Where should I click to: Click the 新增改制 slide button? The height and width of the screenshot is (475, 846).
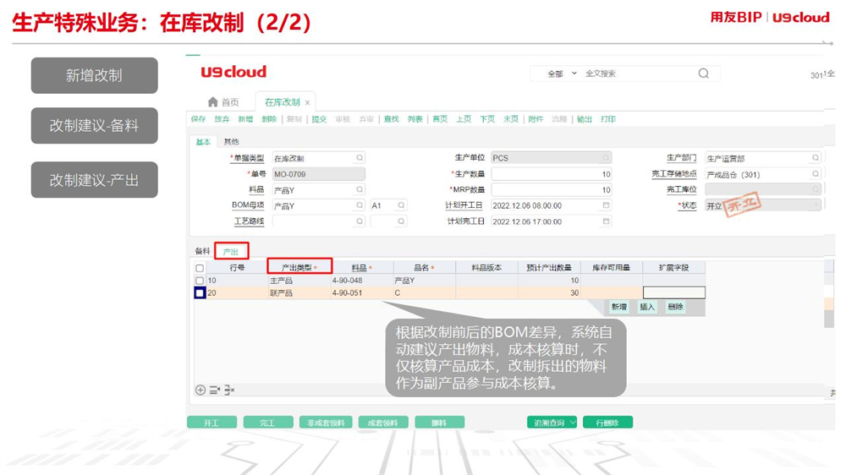tap(95, 75)
